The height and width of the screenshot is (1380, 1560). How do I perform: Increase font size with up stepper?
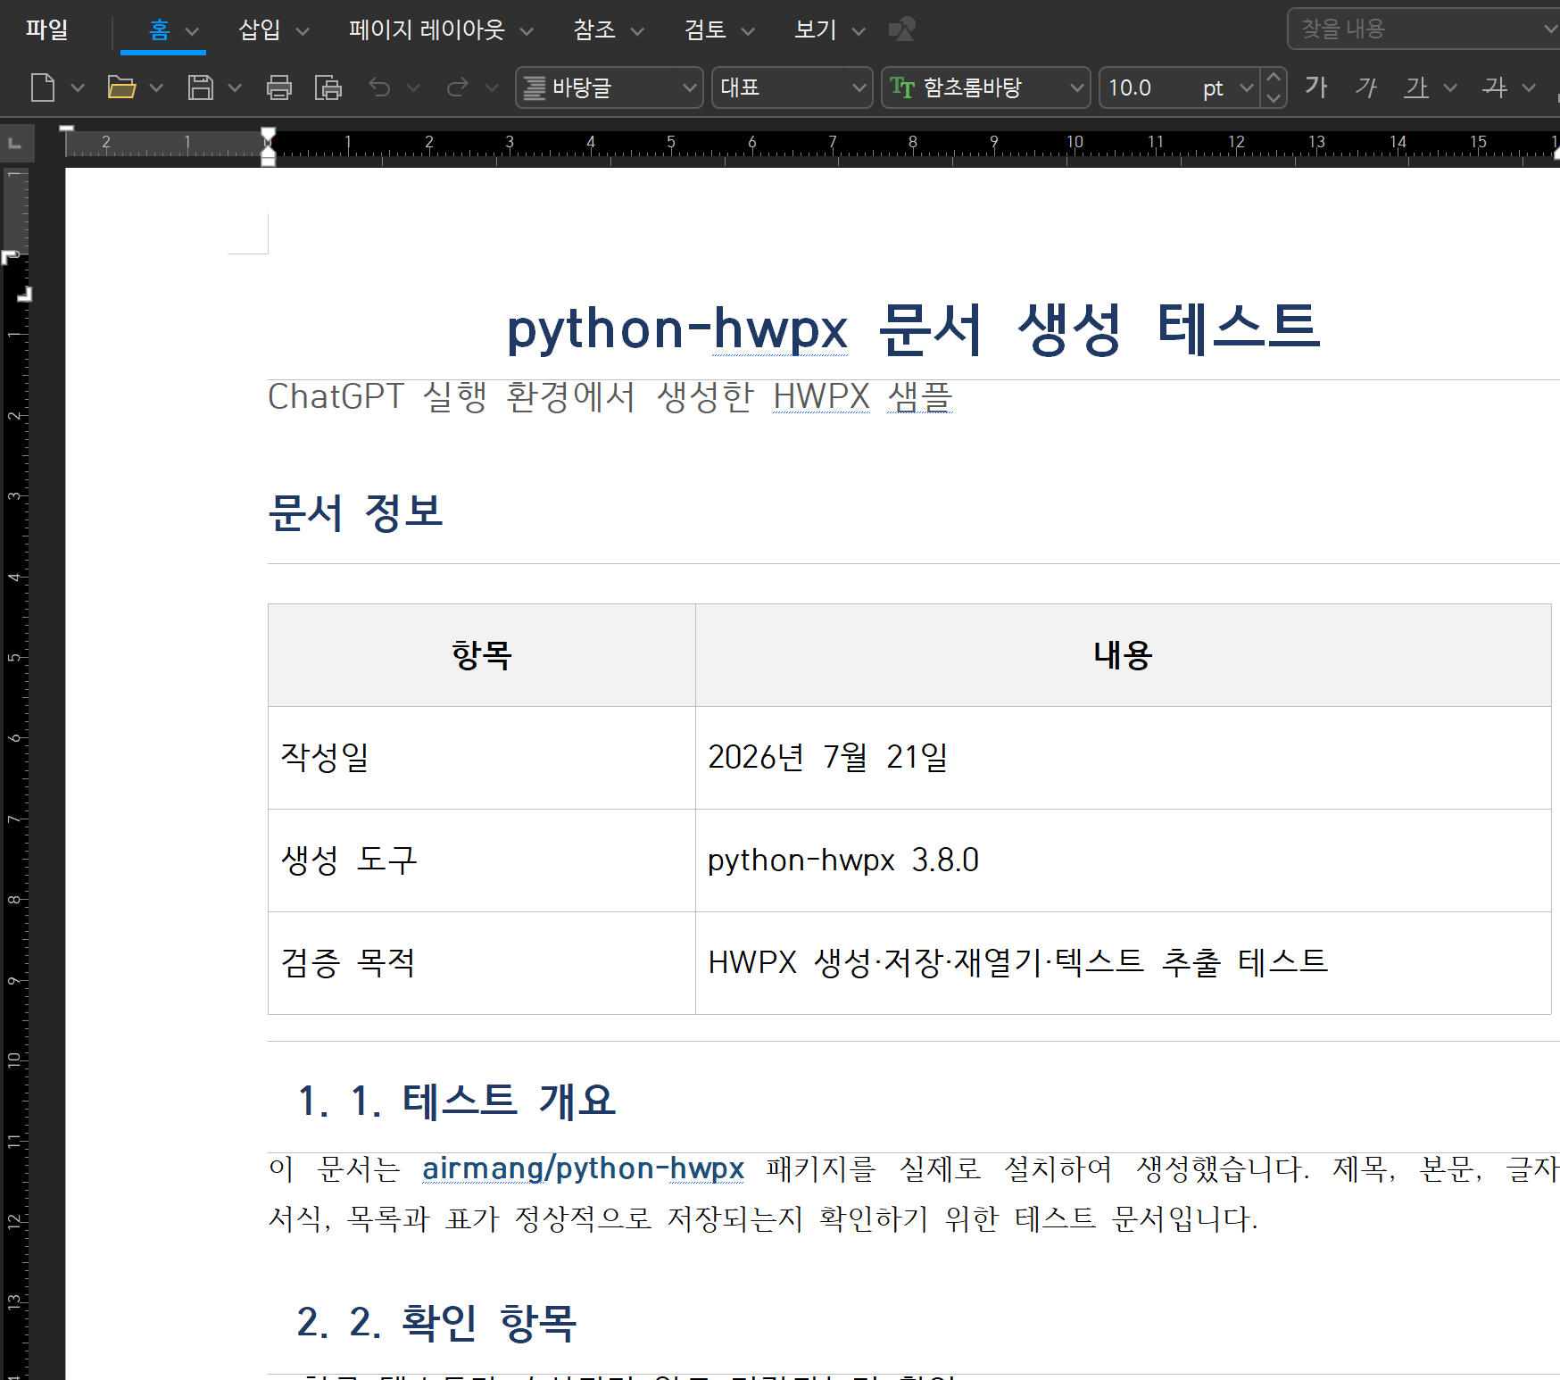[x=1274, y=78]
